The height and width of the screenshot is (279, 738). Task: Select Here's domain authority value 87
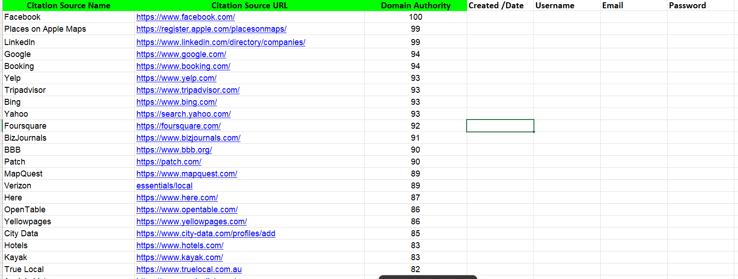(416, 198)
